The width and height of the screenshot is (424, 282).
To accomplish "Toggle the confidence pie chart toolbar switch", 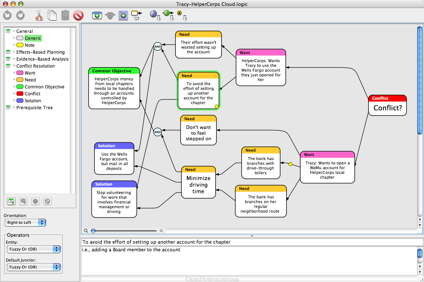I will coord(155,15).
